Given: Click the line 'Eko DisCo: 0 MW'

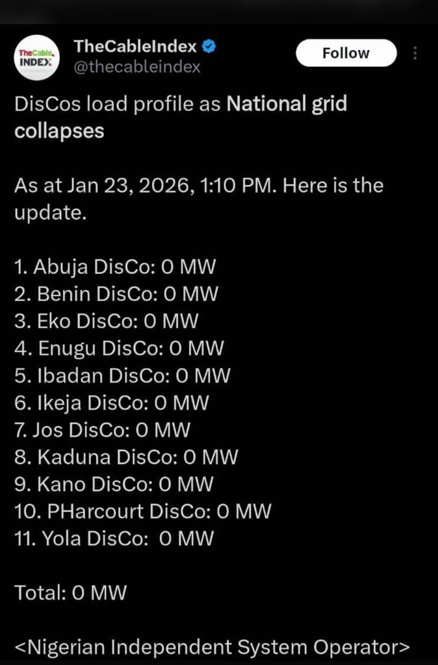Looking at the screenshot, I should 105,321.
